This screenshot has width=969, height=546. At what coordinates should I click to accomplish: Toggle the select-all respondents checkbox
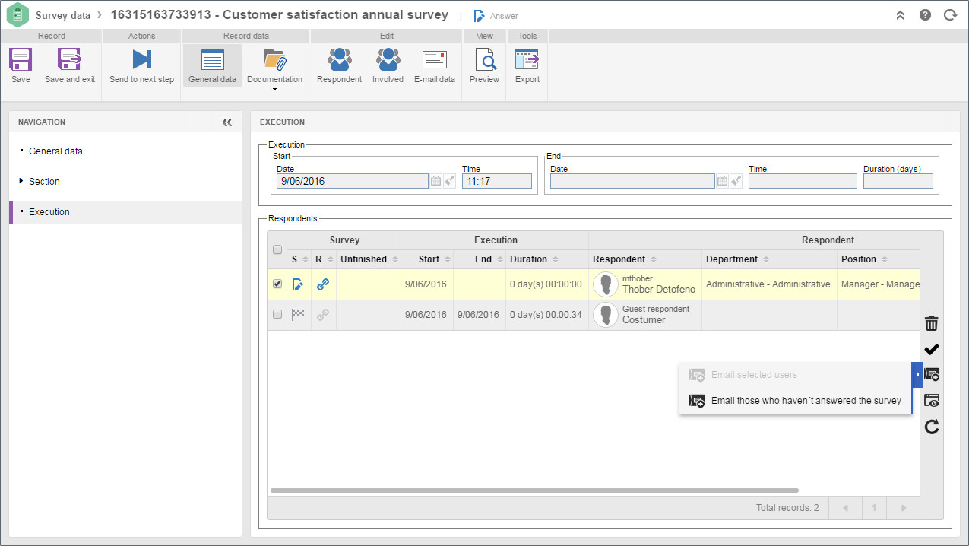pyautogui.click(x=277, y=249)
